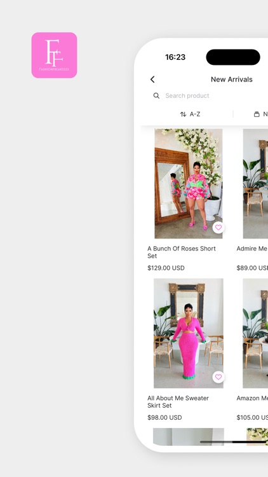Image resolution: width=268 pixels, height=477 pixels.
Task: Click the Fashionfreakssss pink app logo
Action: tap(54, 55)
